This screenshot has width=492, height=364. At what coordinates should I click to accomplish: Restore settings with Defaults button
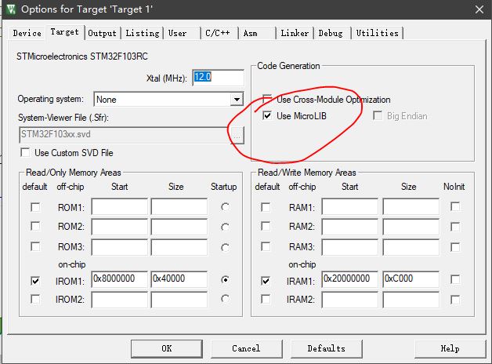click(x=327, y=348)
